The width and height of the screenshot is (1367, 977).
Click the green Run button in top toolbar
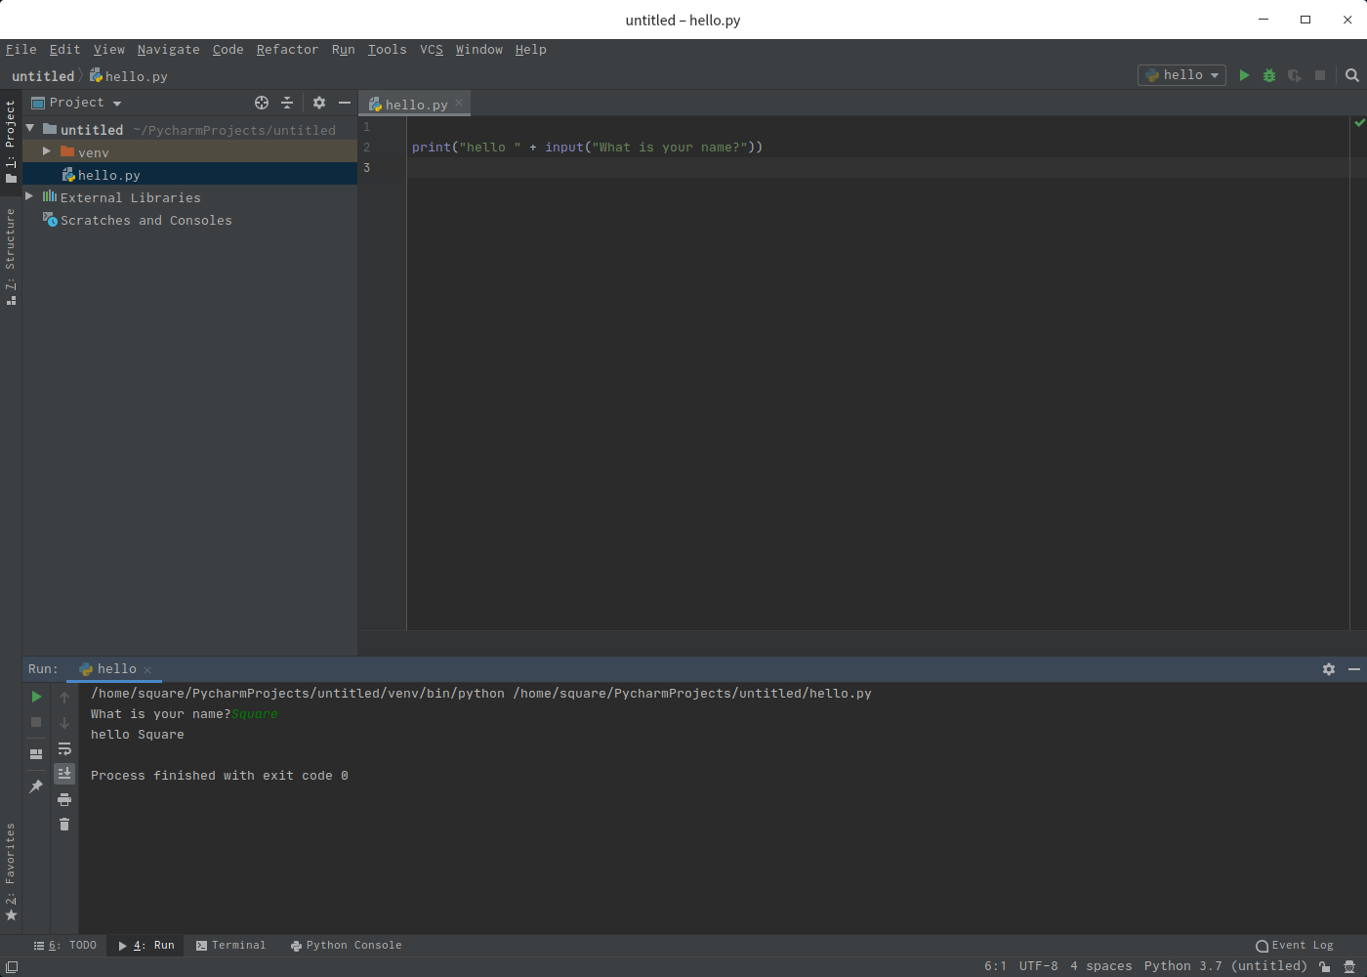coord(1244,75)
